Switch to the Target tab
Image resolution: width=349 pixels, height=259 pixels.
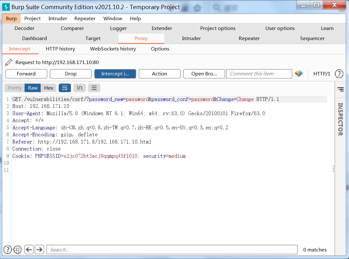tap(93, 38)
